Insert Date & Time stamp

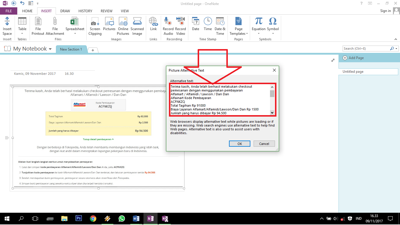coord(220,26)
